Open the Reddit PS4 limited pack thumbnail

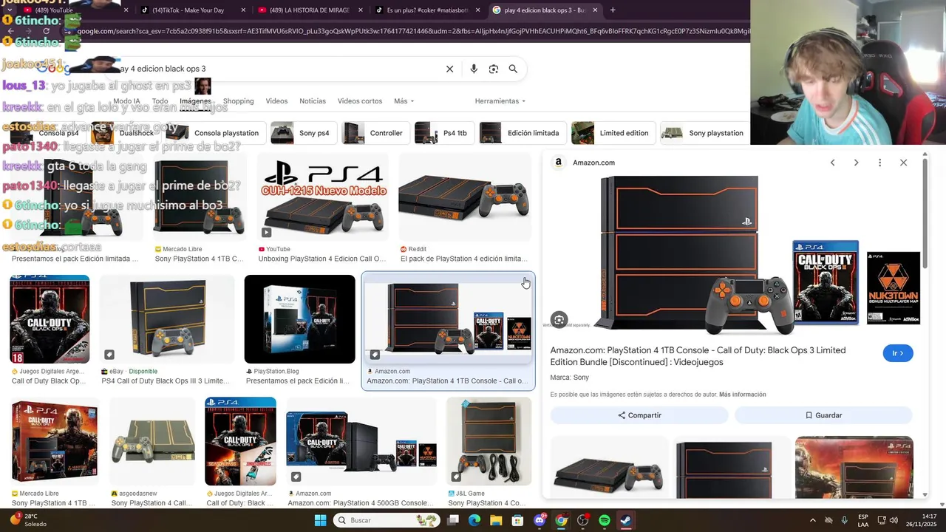coord(465,197)
